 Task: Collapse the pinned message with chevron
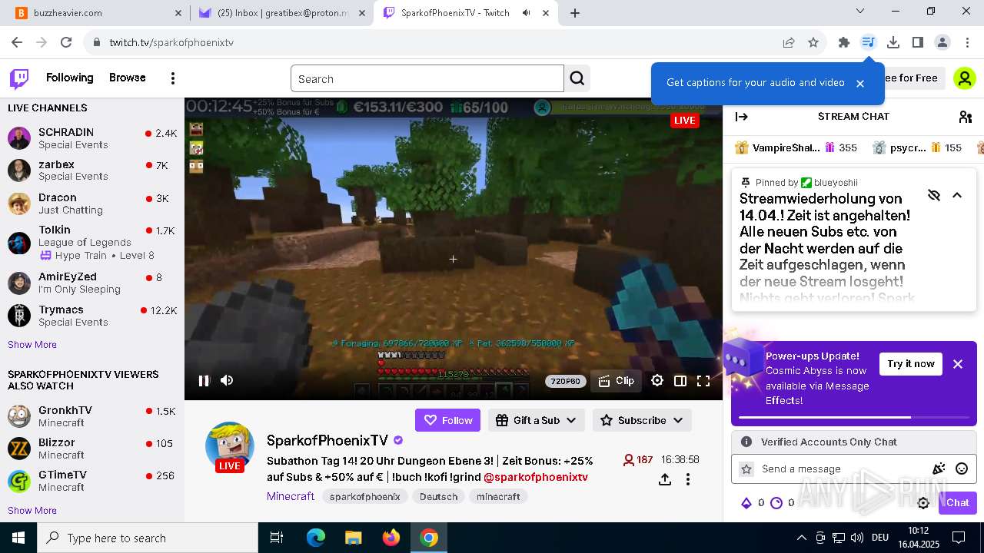[957, 195]
